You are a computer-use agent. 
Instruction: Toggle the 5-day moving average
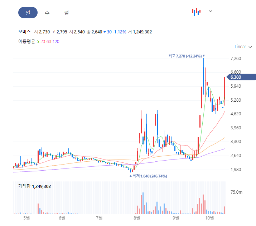[38, 42]
